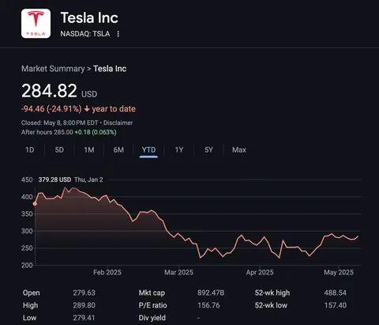Image resolution: width=379 pixels, height=325 pixels.
Task: Select the 6M time range tab
Action: click(x=118, y=150)
